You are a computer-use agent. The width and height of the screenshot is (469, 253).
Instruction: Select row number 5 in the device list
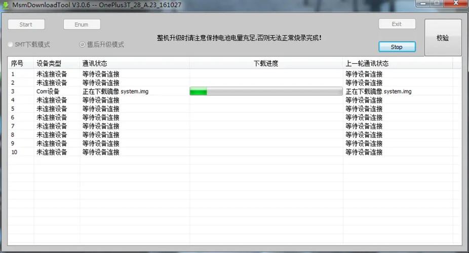13,109
